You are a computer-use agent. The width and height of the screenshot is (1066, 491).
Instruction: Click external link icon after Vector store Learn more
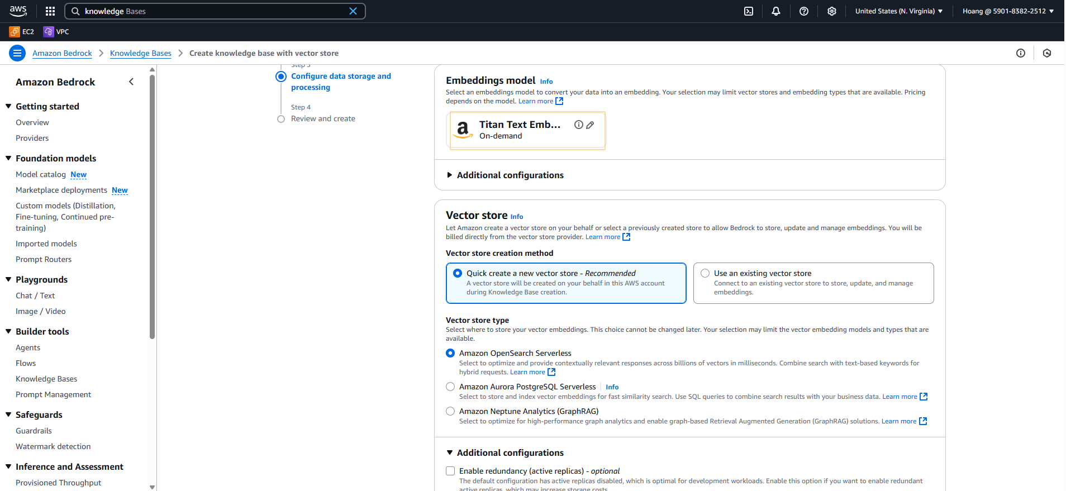coord(626,237)
